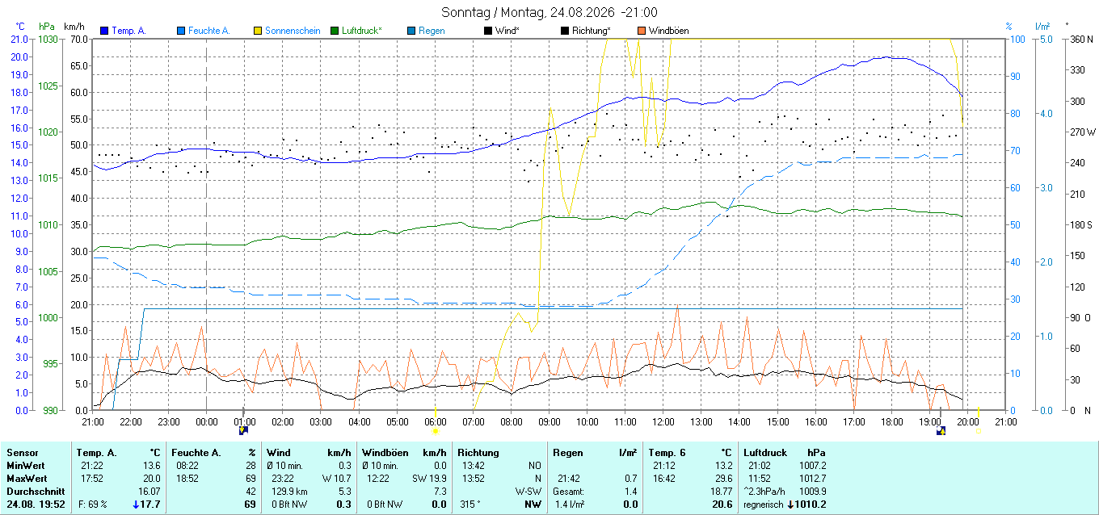Click the 'F: 69 %' humidity reading
The image size is (1099, 515).
94,505
